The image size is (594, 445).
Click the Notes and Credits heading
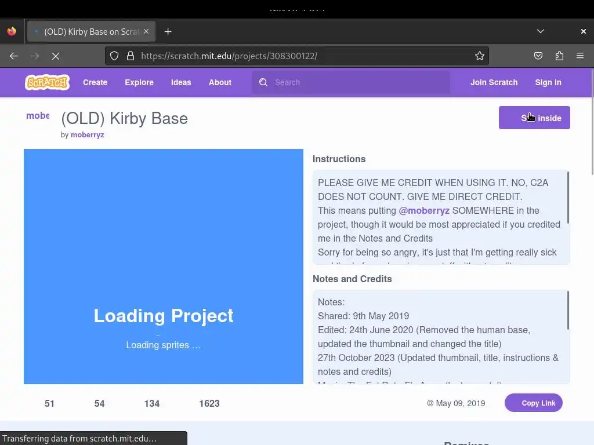tap(352, 279)
